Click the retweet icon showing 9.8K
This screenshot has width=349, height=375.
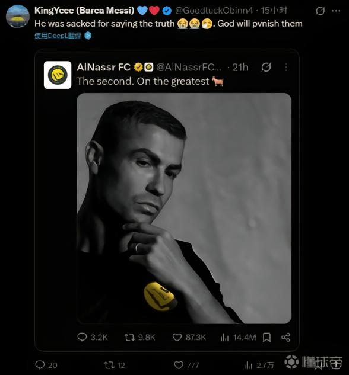[x=129, y=338]
